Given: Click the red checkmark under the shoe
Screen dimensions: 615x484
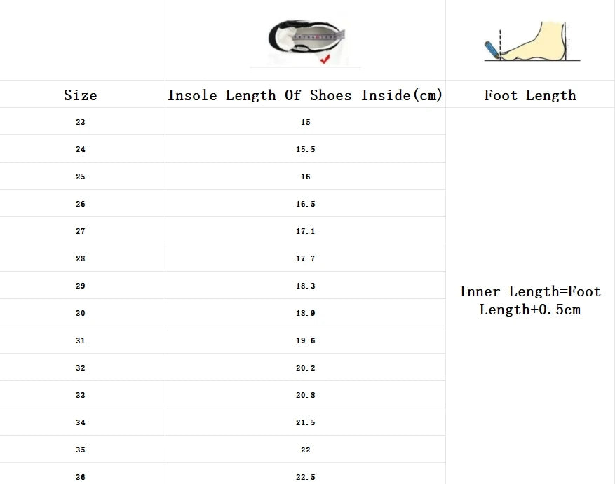Looking at the screenshot, I should pos(325,60).
